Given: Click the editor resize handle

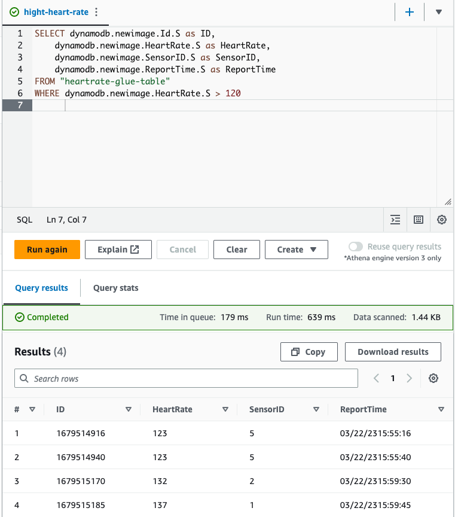Looking at the screenshot, I should 448,202.
